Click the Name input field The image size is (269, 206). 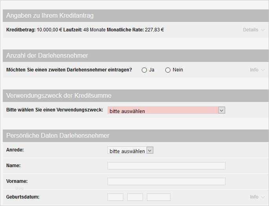pyautogui.click(x=166, y=166)
